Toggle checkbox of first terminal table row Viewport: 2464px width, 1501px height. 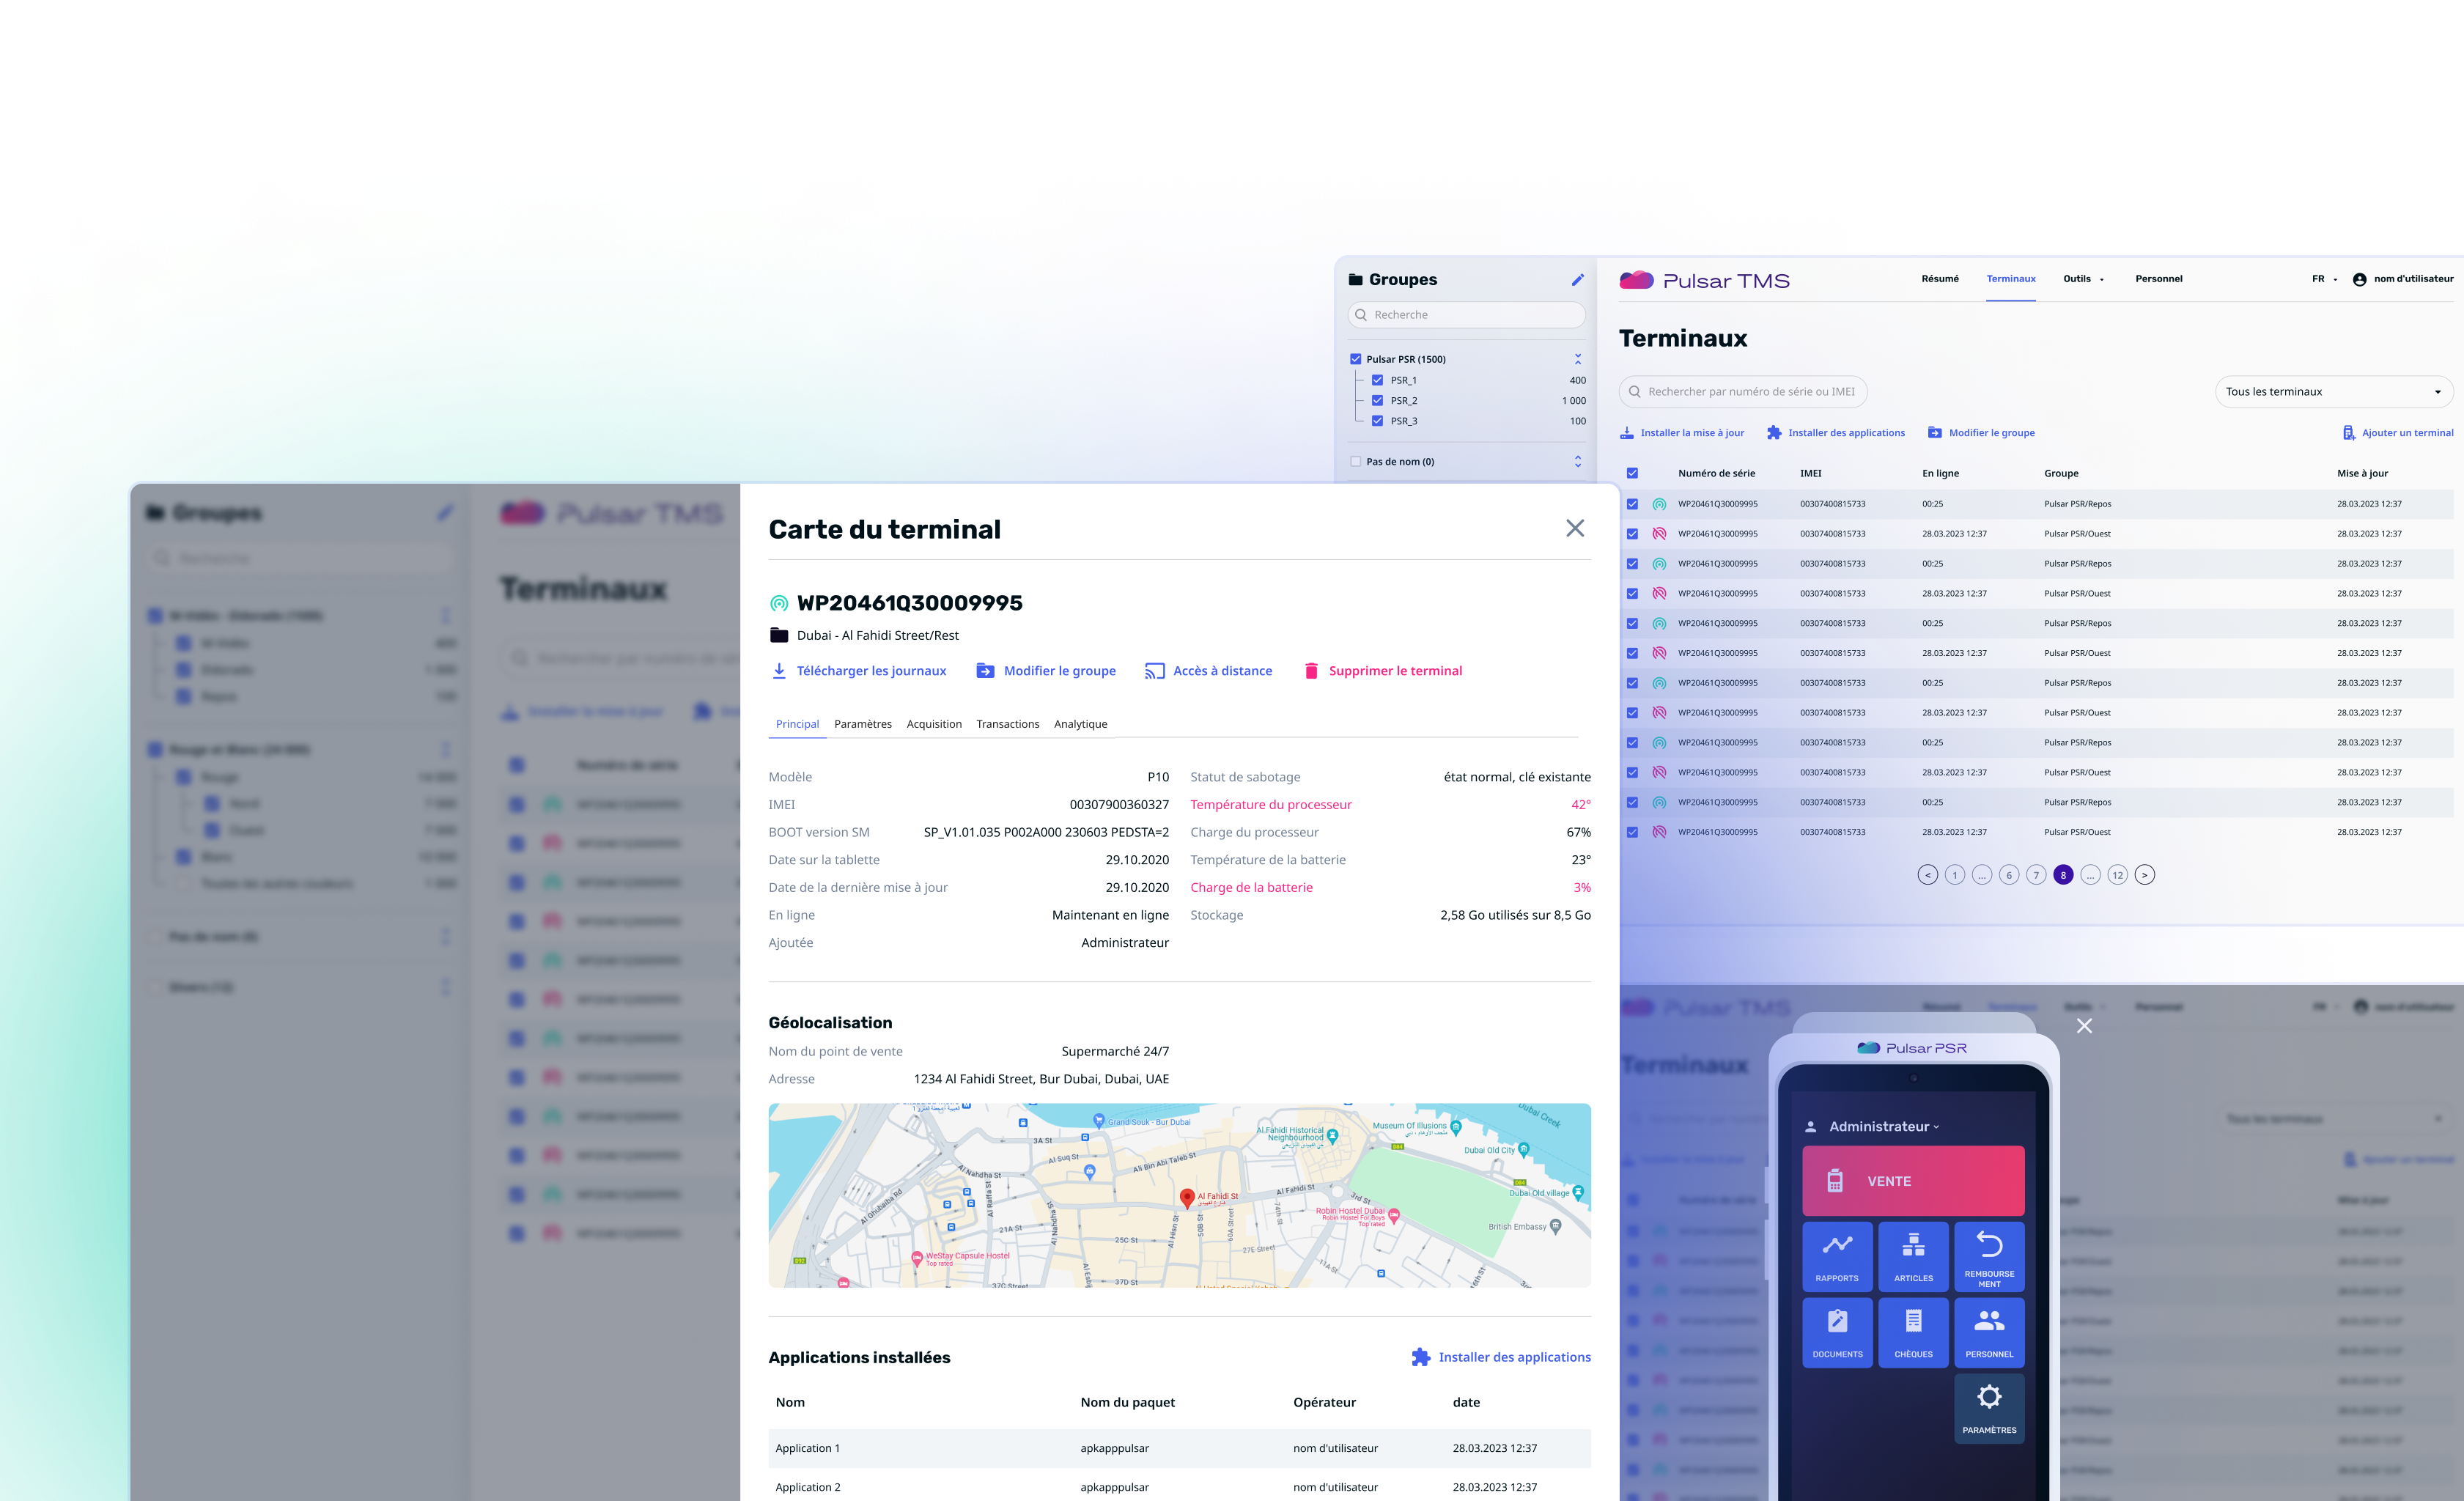pos(1632,504)
